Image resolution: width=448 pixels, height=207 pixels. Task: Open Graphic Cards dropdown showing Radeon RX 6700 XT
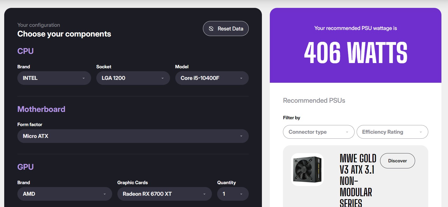pos(165,194)
